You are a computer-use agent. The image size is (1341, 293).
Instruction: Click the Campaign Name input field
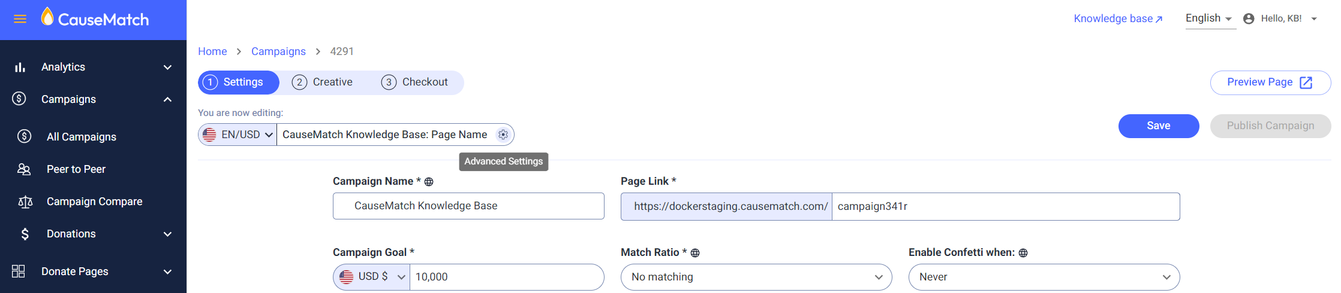tap(468, 206)
